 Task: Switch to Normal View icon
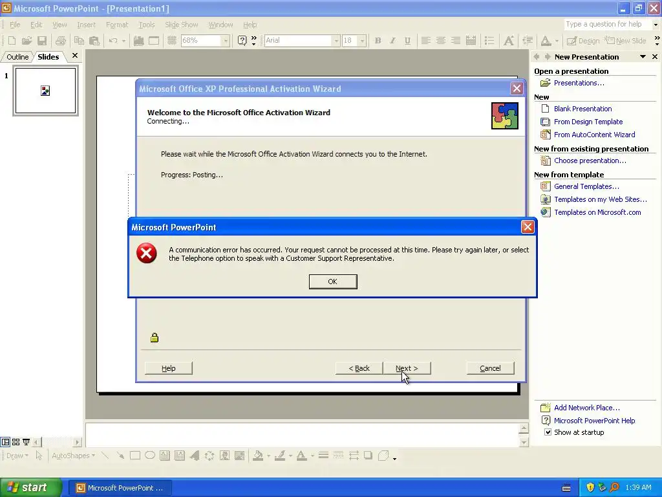click(x=5, y=442)
